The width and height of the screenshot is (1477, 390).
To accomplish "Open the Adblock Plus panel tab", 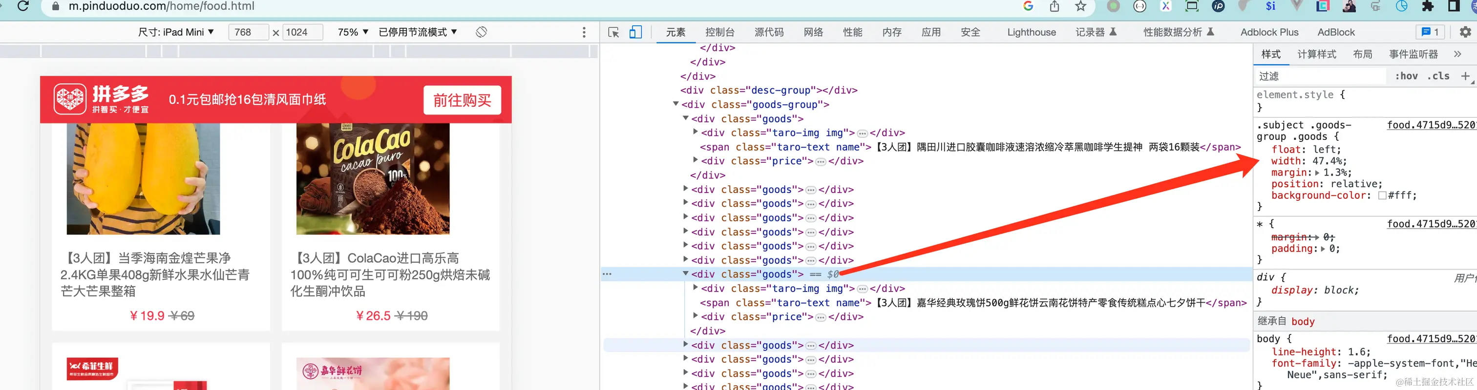I will [x=1269, y=32].
